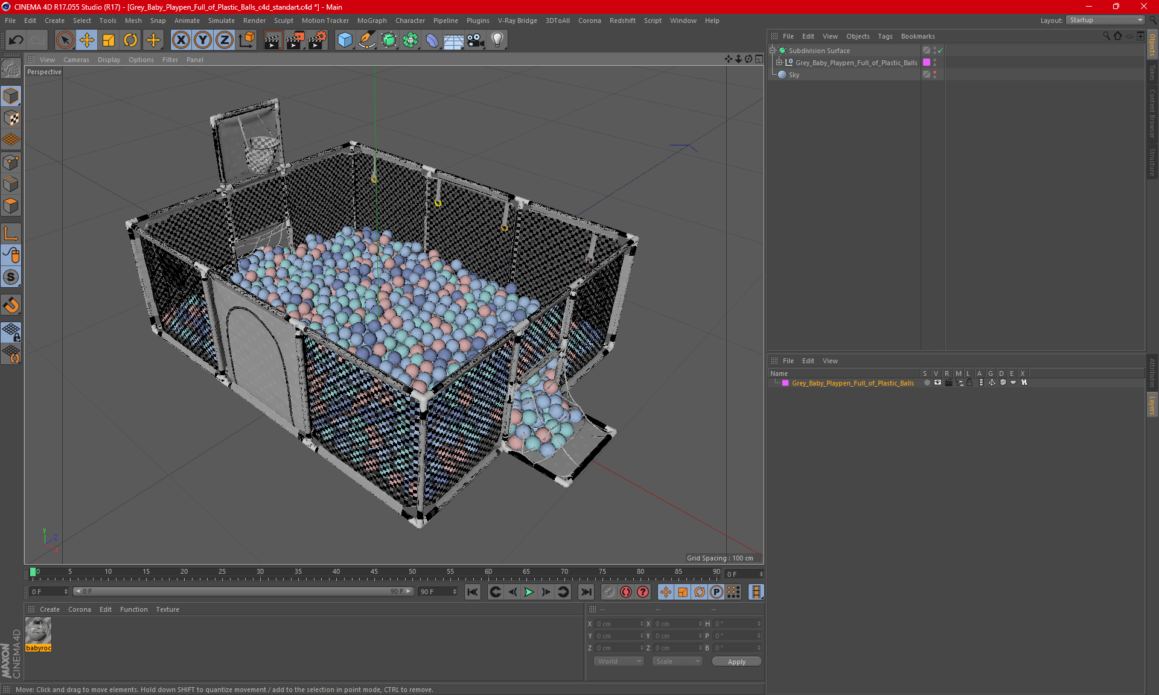The image size is (1159, 695).
Task: Click the pink layer color swatch
Action: pyautogui.click(x=785, y=383)
